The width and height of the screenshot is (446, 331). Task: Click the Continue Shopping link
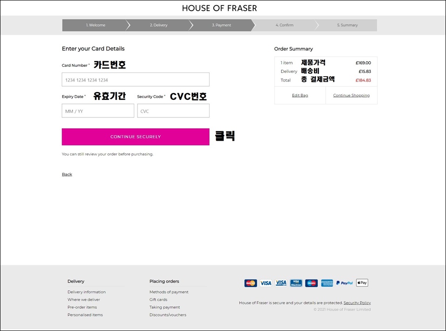pos(351,96)
